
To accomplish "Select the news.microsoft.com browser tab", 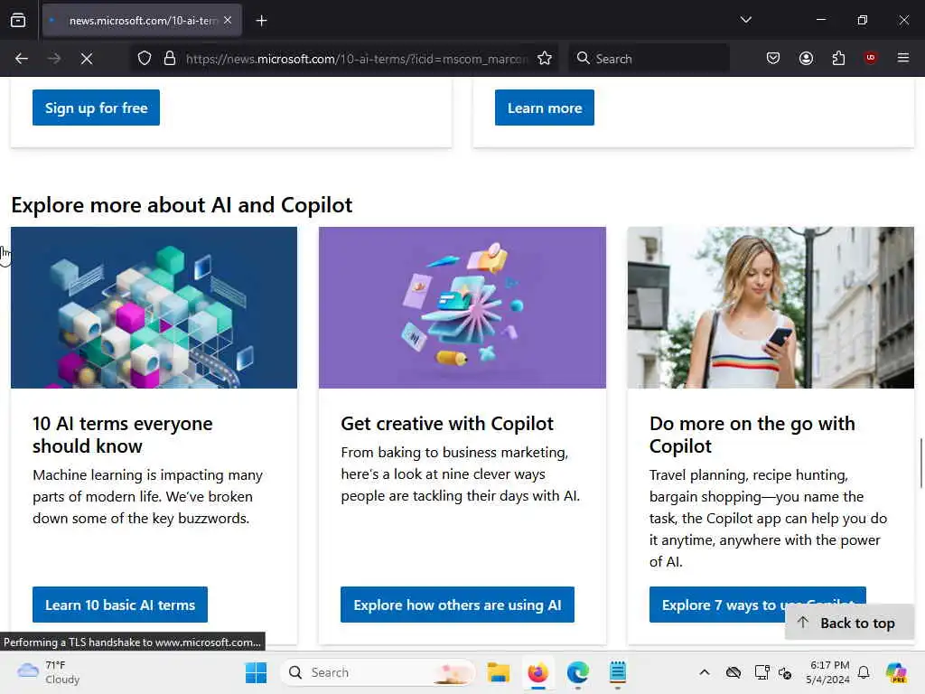I will pyautogui.click(x=142, y=21).
